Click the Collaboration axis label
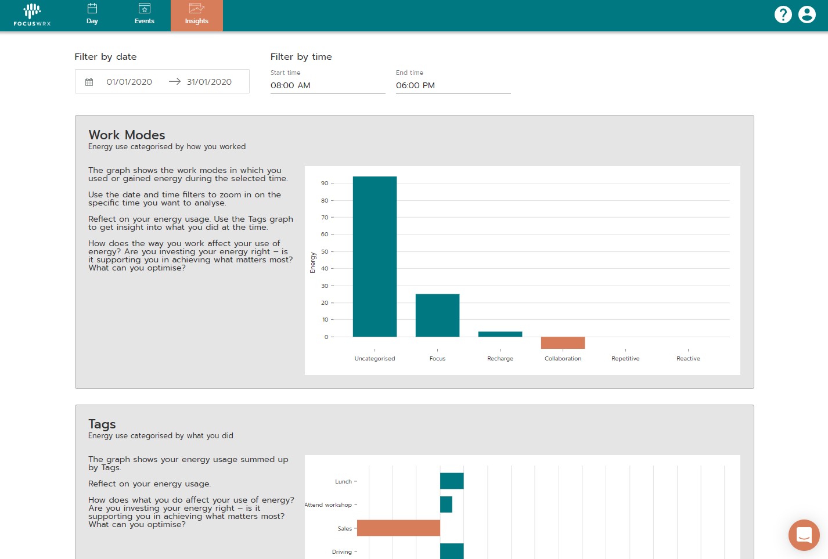828x559 pixels. pyautogui.click(x=563, y=359)
